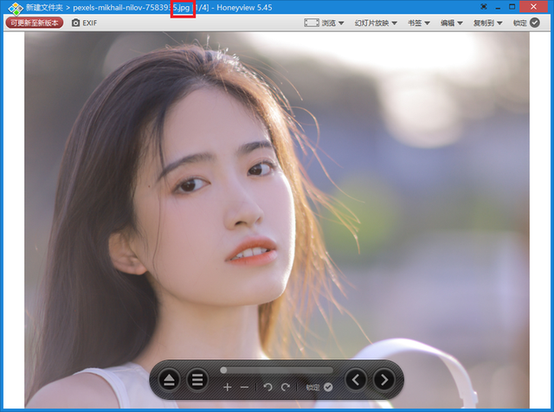Toggle the 锁定 lock in the control bar
Viewport: 554px width, 412px height.
[x=319, y=387]
